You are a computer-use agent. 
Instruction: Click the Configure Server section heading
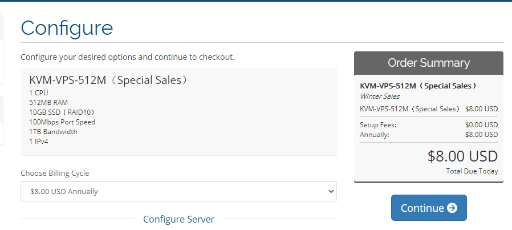pos(178,219)
